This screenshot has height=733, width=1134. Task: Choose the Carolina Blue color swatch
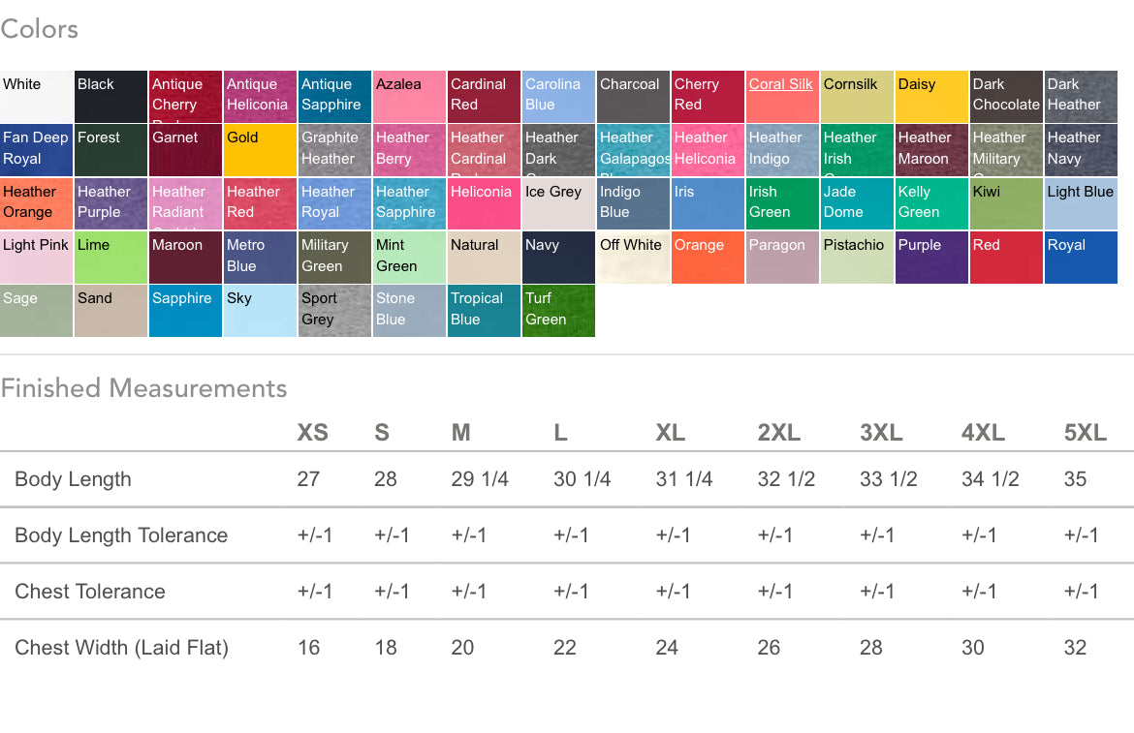(x=558, y=97)
